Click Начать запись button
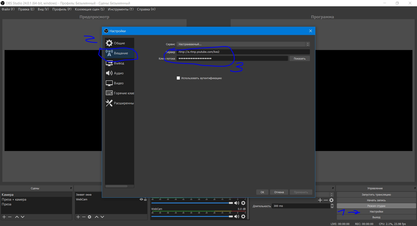The height and width of the screenshot is (226, 417). pos(376,200)
